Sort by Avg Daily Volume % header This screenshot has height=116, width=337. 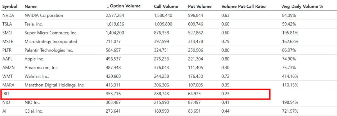tap(302, 6)
